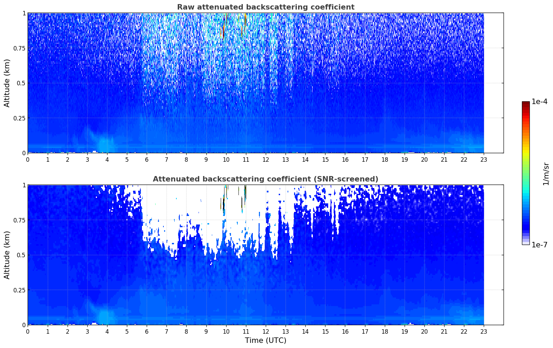
Task: Pick the white bottom end of the colorbar
Action: point(525,243)
